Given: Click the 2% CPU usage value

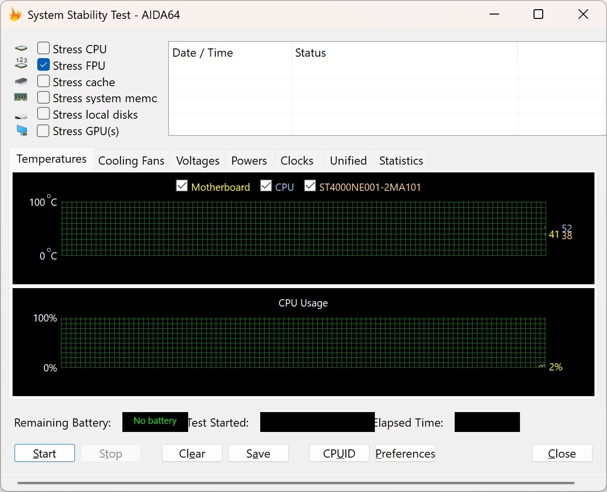Looking at the screenshot, I should (556, 367).
